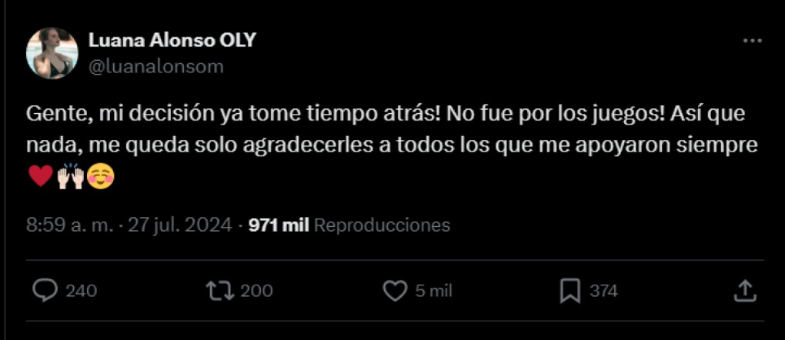Click the blushing smiley emoji in tweet
Viewport: 785px width, 340px height.
pyautogui.click(x=101, y=177)
